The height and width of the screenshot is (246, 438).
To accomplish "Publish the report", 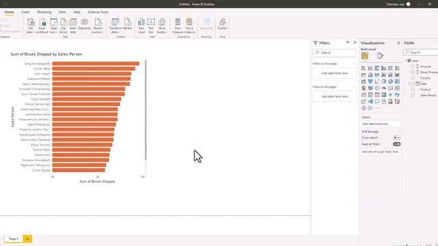I will pos(222,24).
